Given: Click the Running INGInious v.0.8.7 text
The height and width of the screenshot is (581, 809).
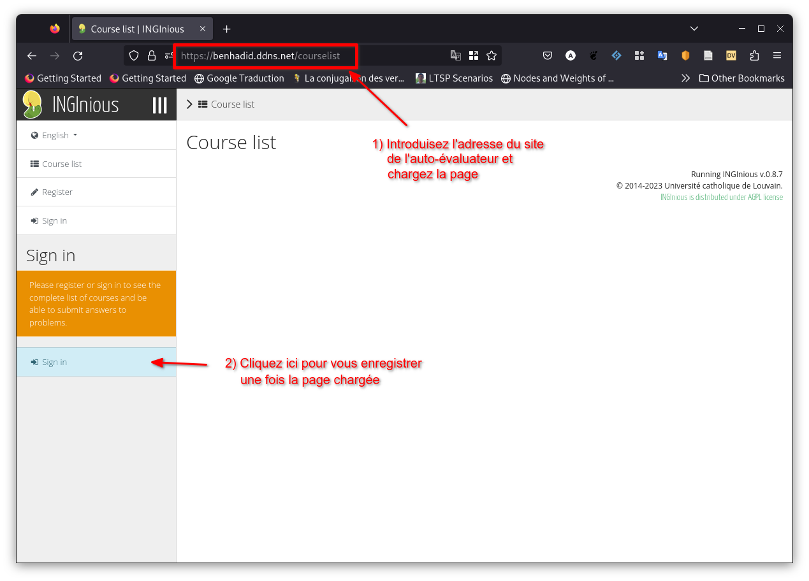Looking at the screenshot, I should (x=737, y=174).
